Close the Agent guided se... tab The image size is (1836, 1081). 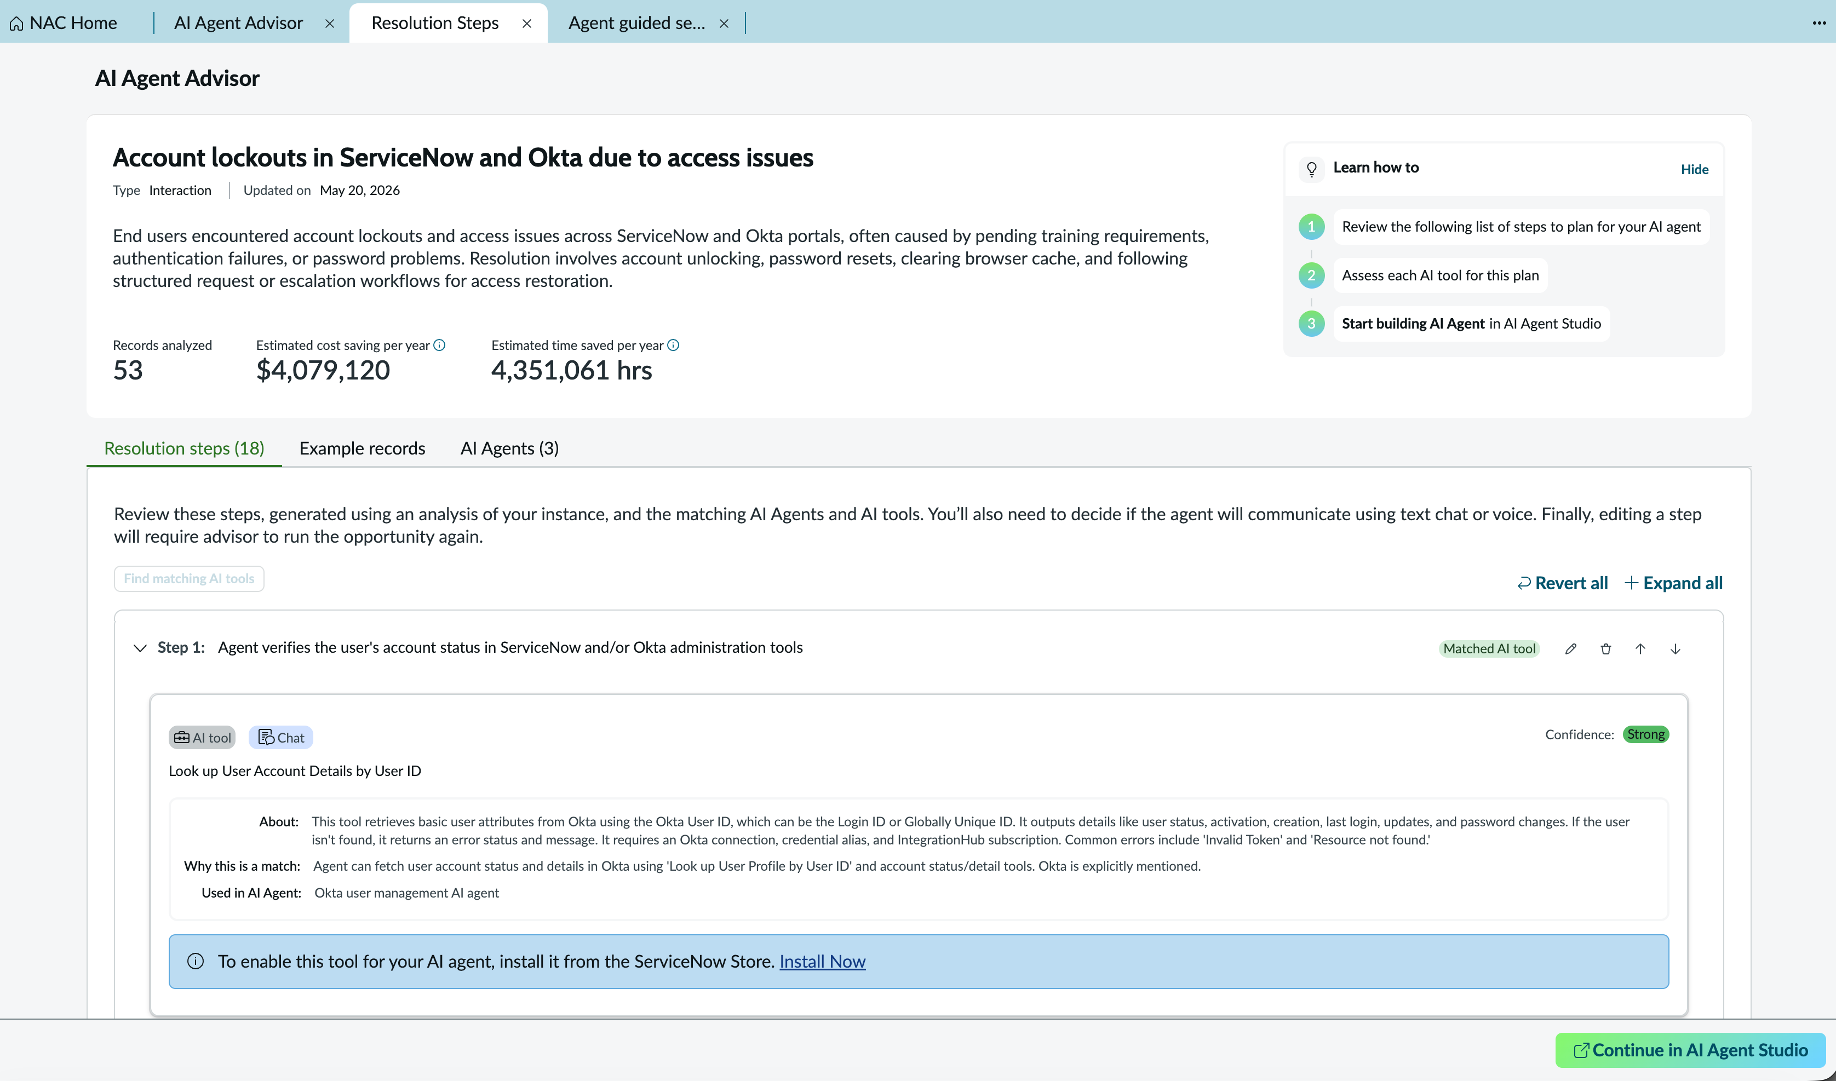[724, 24]
